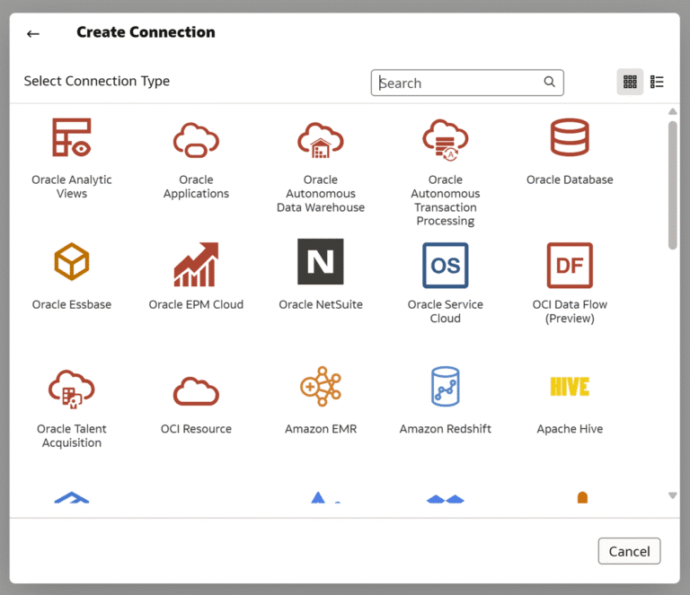This screenshot has width=690, height=595.
Task: Go back with the left arrow
Action: pyautogui.click(x=33, y=34)
